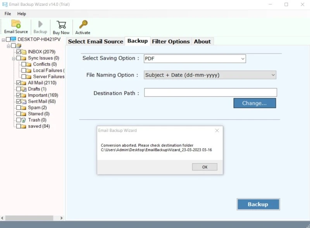Click the All Mail folder icon

(x=24, y=83)
